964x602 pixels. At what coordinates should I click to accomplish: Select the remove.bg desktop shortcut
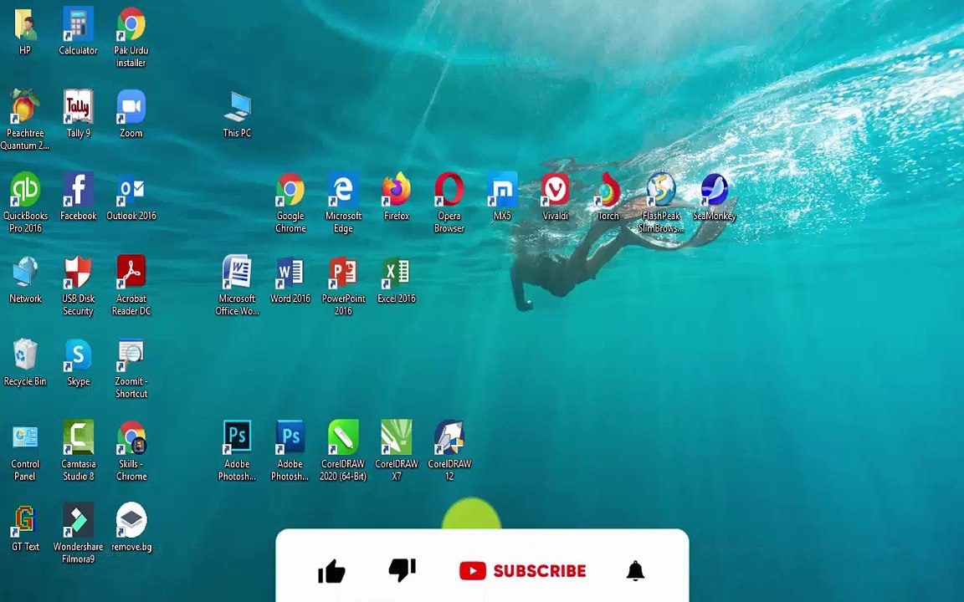[x=131, y=520]
